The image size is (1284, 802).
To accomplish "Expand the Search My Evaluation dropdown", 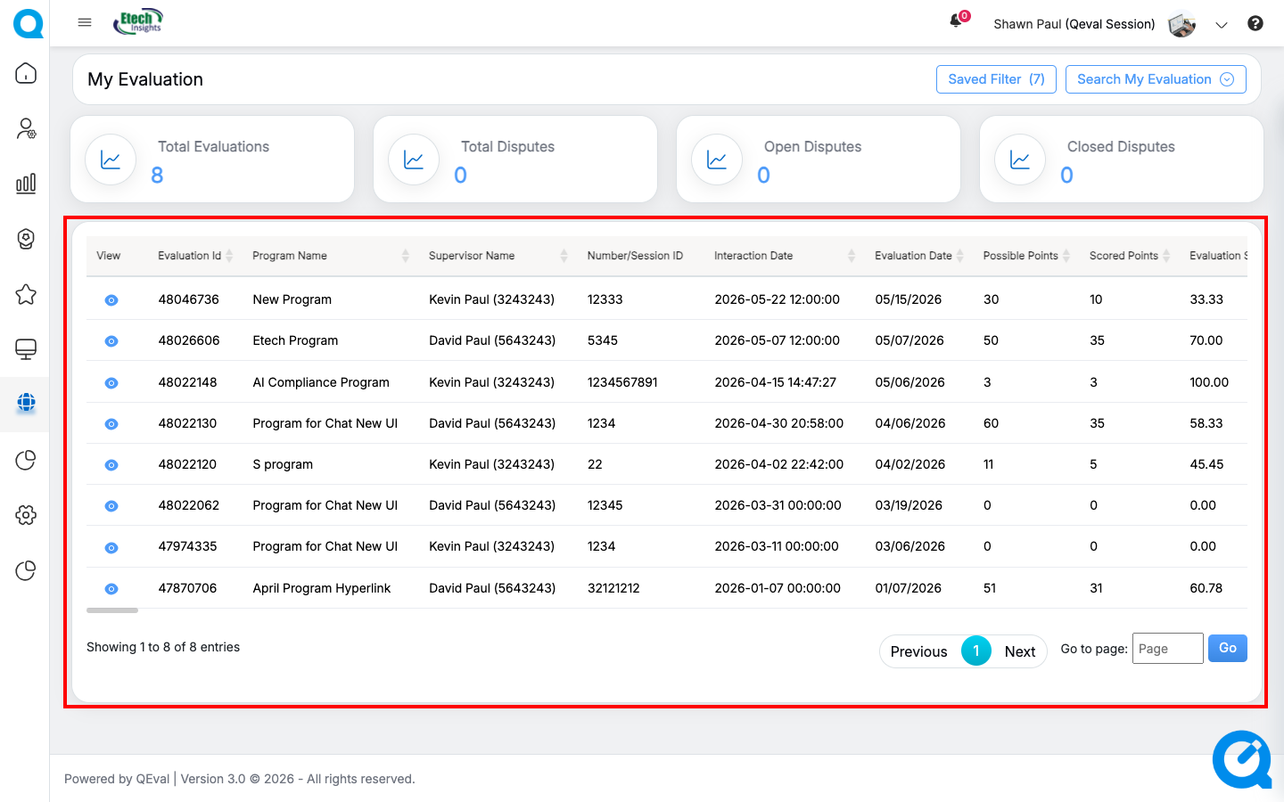I will [x=1156, y=79].
